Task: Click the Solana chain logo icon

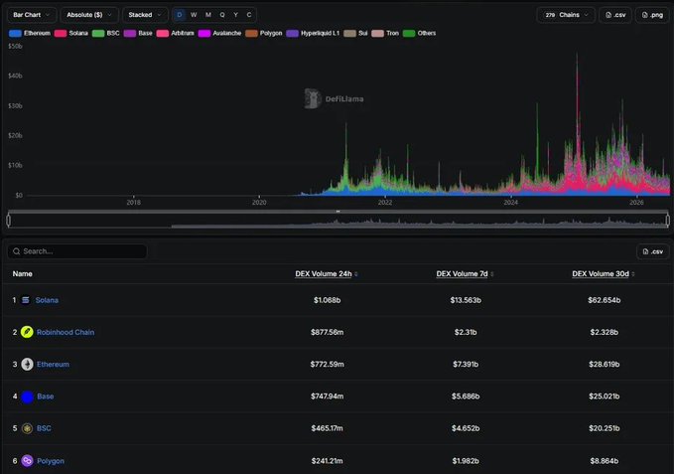Action: [26, 300]
